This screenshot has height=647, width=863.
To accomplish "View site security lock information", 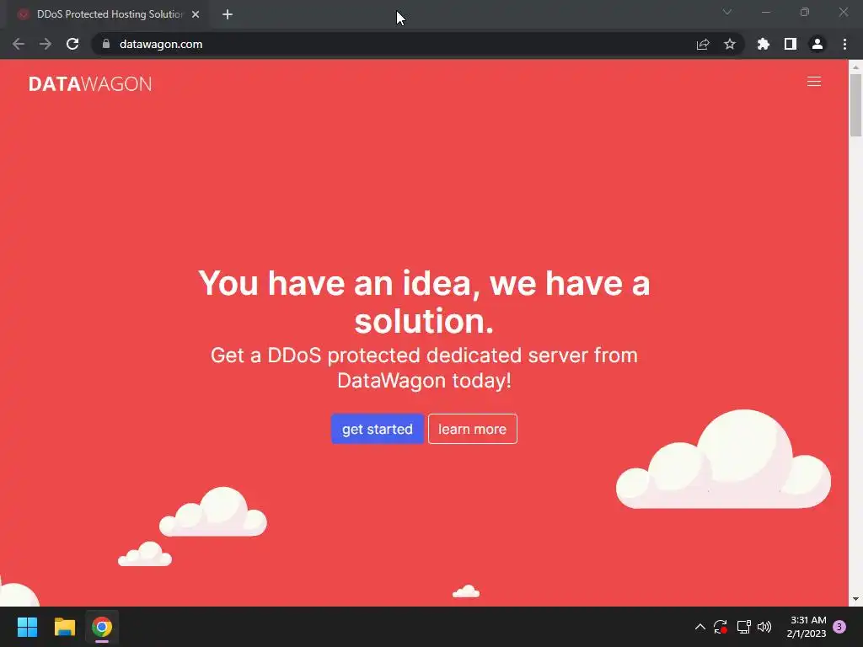I will [x=105, y=44].
